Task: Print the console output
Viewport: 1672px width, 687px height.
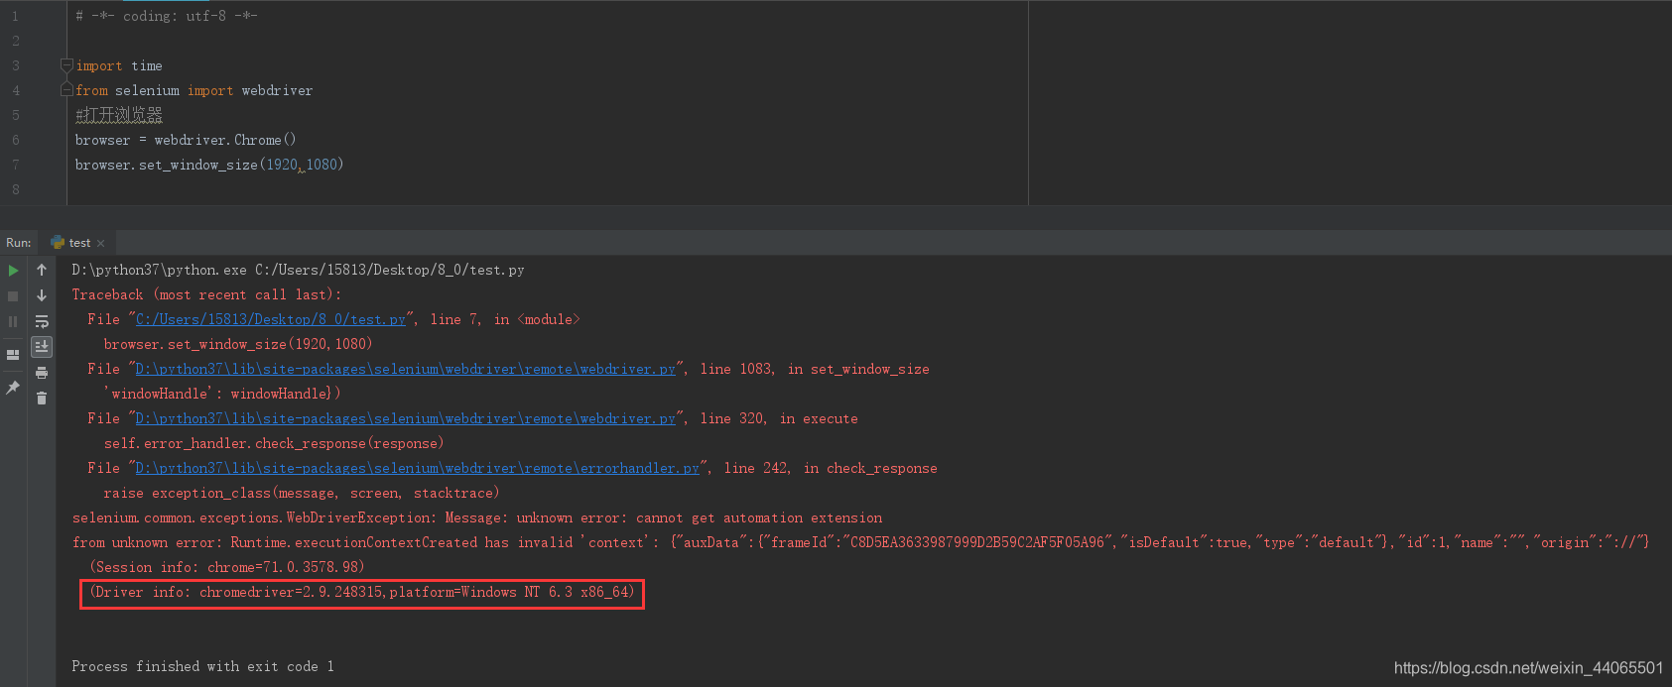Action: [42, 373]
